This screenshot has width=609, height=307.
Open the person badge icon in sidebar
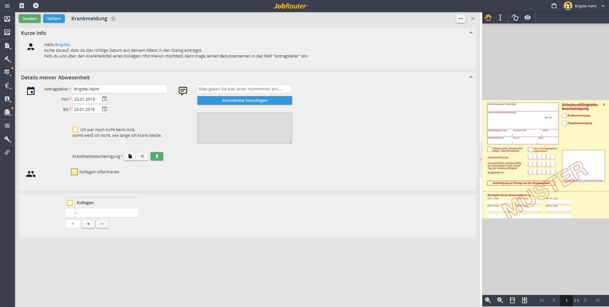[7, 99]
